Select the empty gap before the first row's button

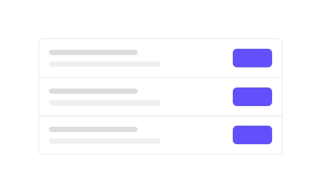click(197, 58)
